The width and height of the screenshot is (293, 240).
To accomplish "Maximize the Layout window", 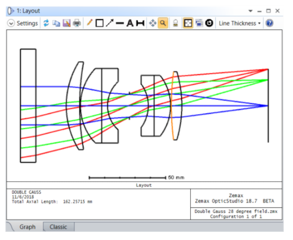I will coord(269,11).
